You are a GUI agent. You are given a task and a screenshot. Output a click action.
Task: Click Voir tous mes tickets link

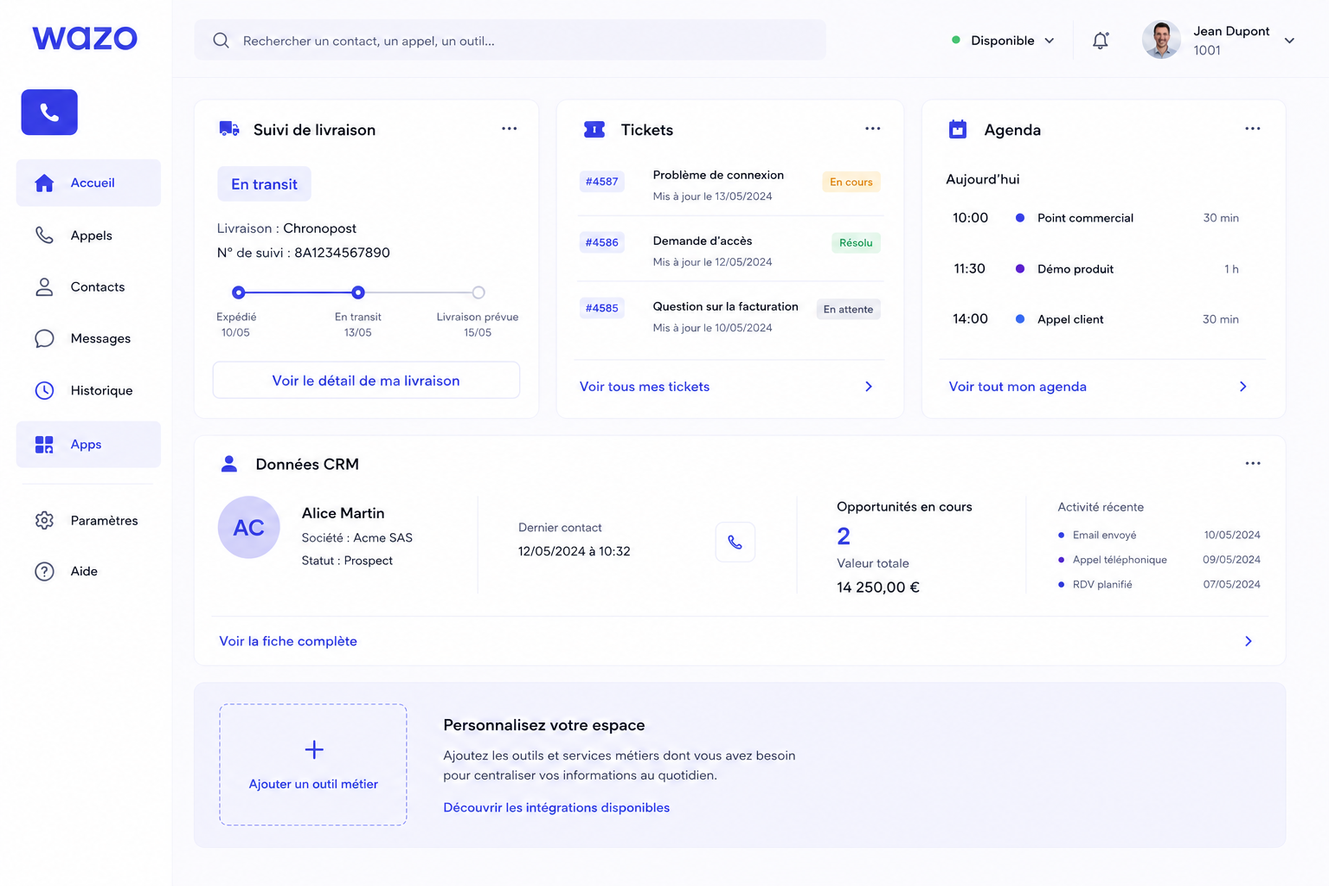[x=645, y=387]
